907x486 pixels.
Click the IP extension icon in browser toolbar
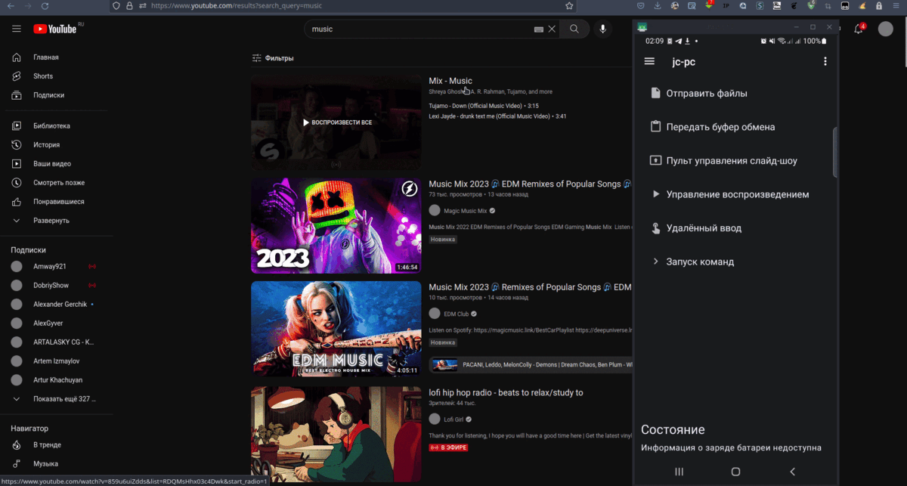point(726,6)
